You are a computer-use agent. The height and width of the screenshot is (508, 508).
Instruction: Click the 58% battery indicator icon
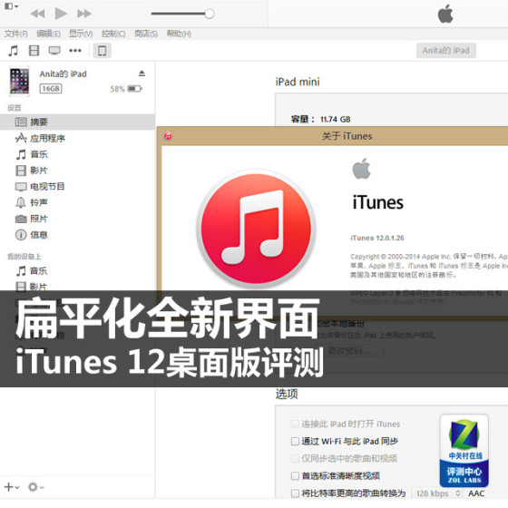coord(135,89)
